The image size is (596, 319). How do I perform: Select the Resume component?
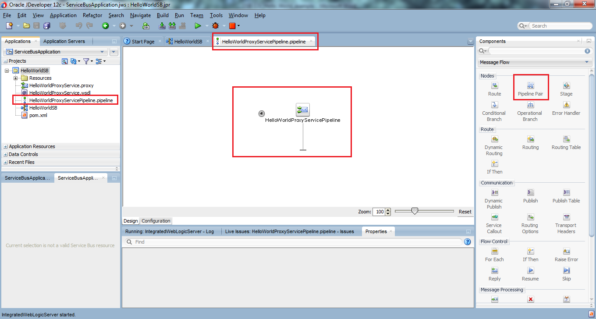click(530, 274)
